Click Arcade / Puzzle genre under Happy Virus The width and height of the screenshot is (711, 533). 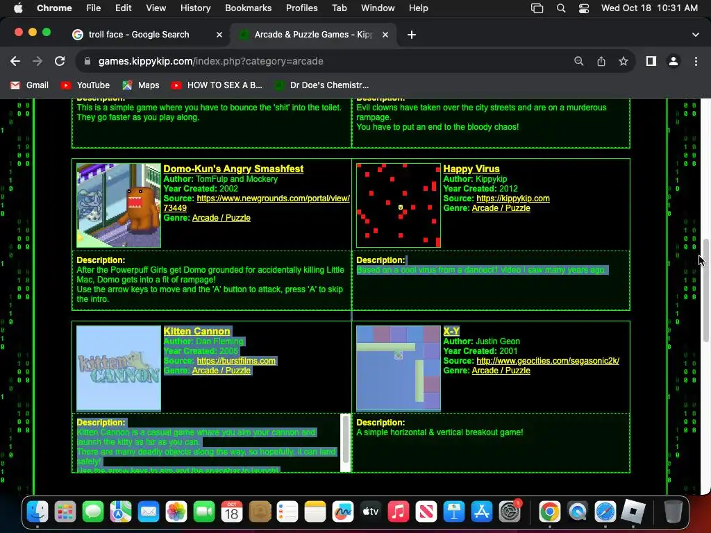point(501,208)
